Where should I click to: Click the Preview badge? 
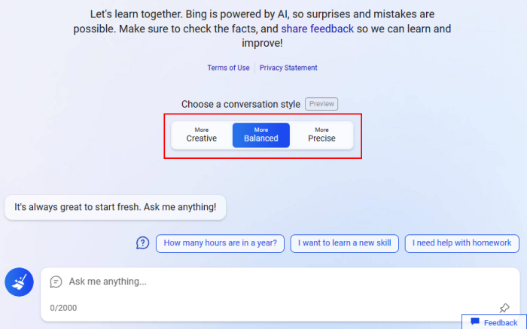[321, 104]
